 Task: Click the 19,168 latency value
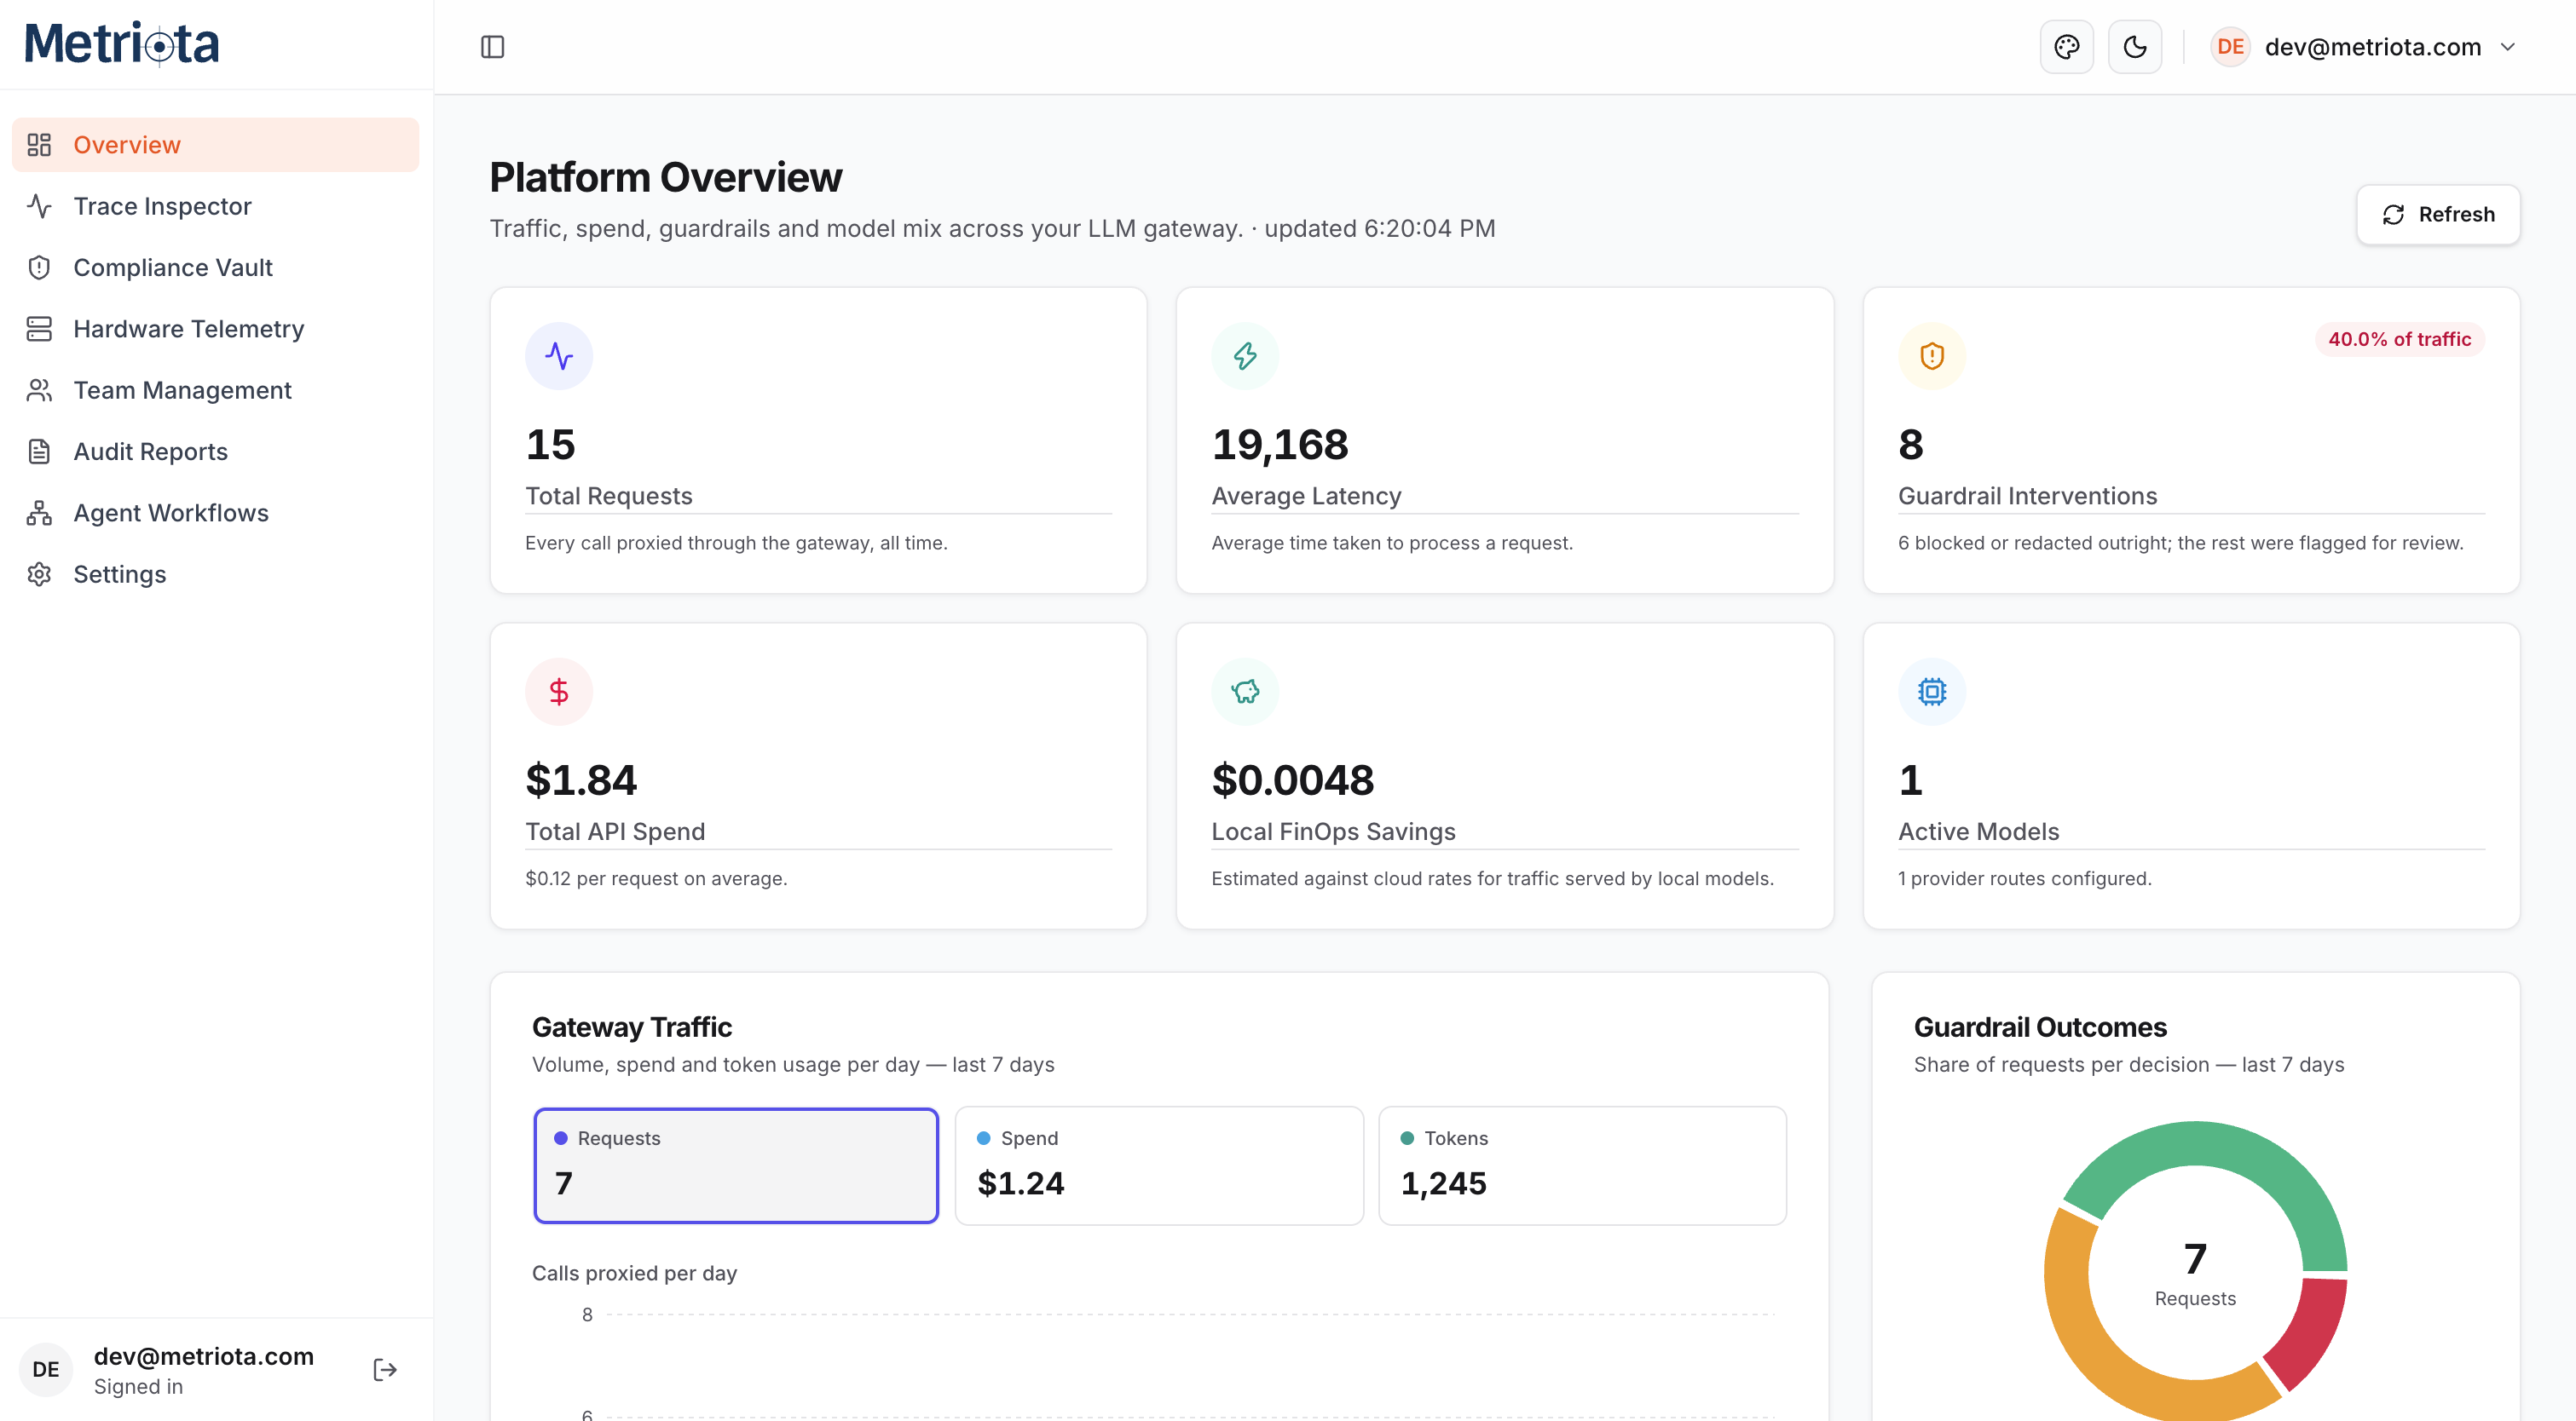[1279, 444]
